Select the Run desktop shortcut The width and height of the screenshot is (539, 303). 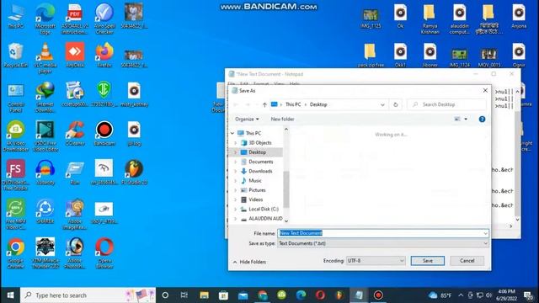point(75,173)
